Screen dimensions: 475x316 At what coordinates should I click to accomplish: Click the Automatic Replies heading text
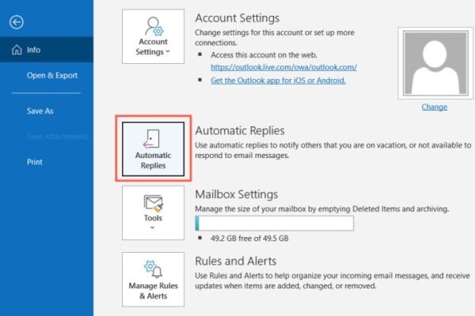[x=240, y=130]
